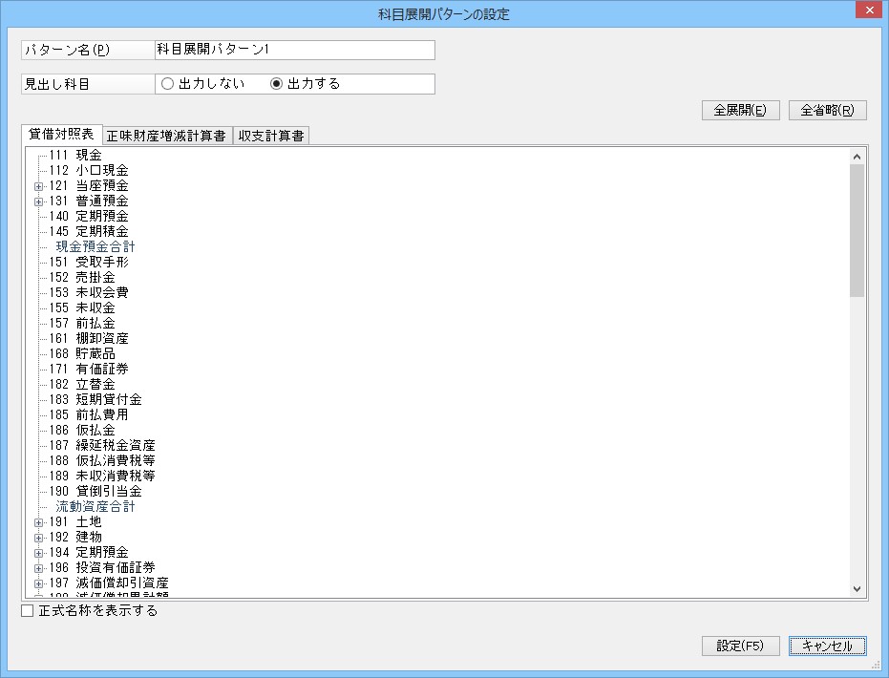Select the 流動資産合計 subtotal row
889x678 pixels.
(x=95, y=507)
